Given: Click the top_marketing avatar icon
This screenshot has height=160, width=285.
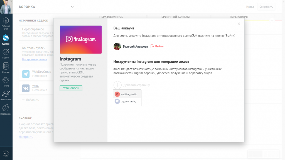Looking at the screenshot, I should tap(117, 101).
